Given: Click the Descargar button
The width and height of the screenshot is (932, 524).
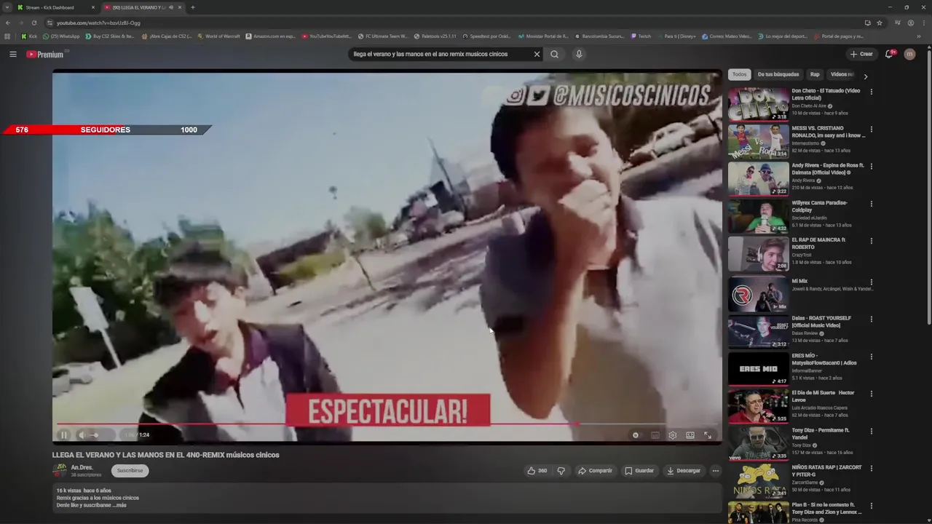Looking at the screenshot, I should coord(683,471).
